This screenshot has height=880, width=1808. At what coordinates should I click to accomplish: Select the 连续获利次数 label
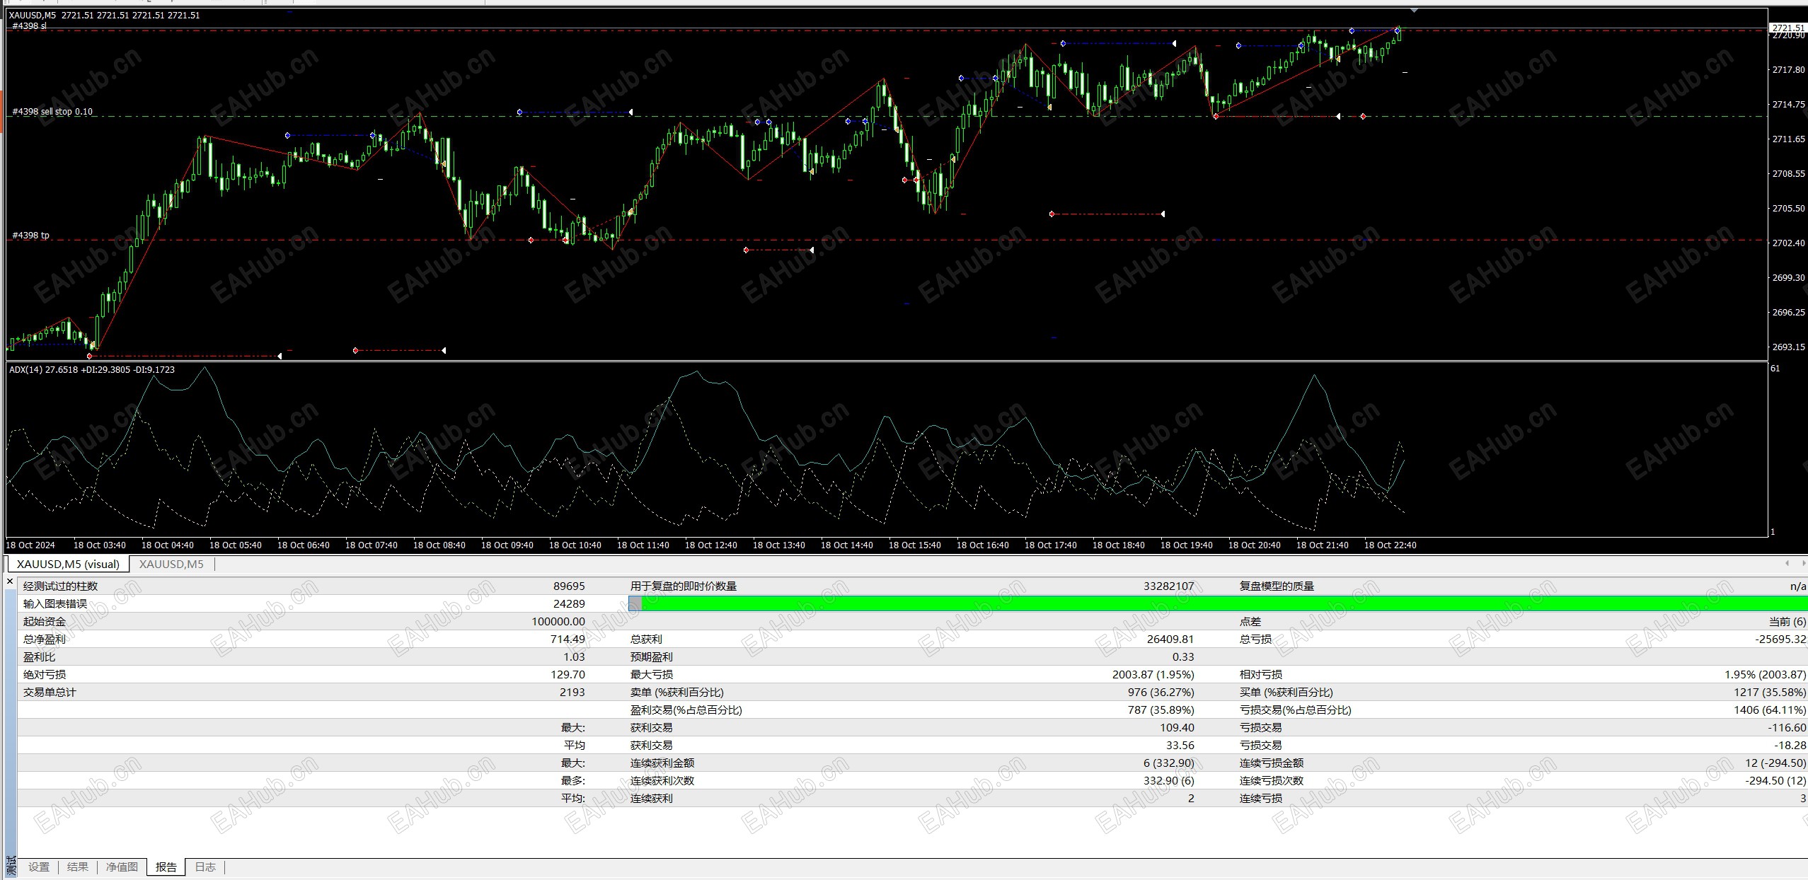(662, 780)
